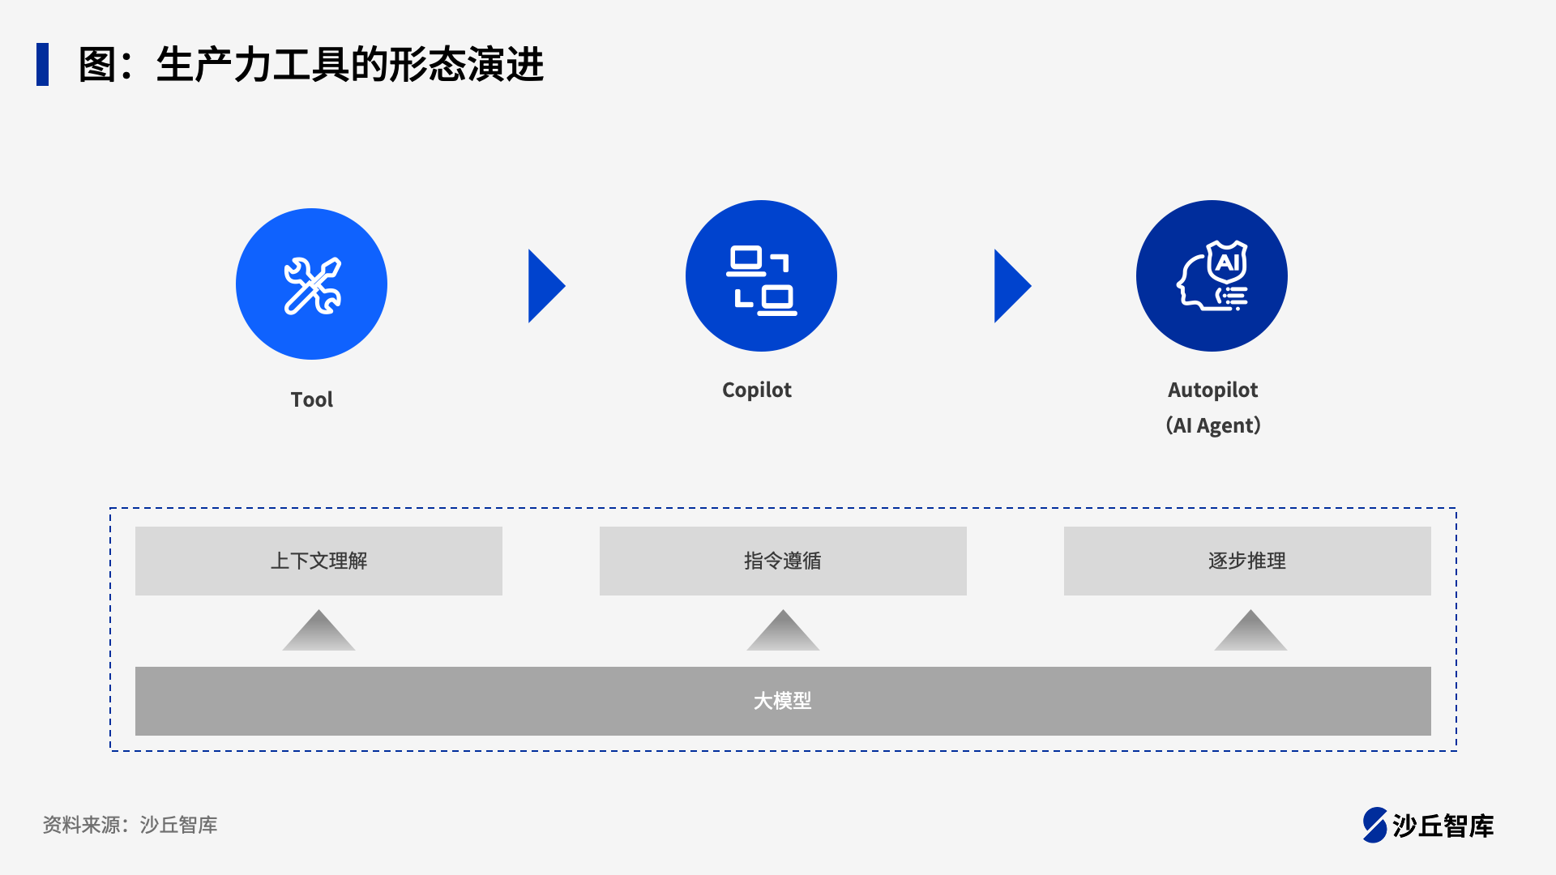Click the Copilot text label

click(x=757, y=390)
